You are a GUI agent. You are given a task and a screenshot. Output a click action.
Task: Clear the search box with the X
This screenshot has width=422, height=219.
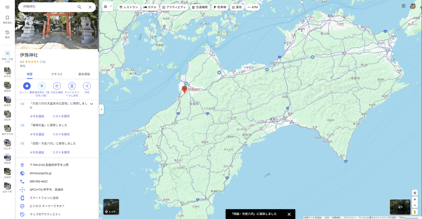[90, 7]
